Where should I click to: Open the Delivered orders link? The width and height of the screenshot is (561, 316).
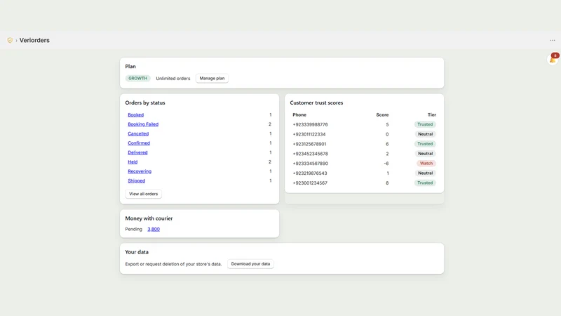pyautogui.click(x=137, y=152)
